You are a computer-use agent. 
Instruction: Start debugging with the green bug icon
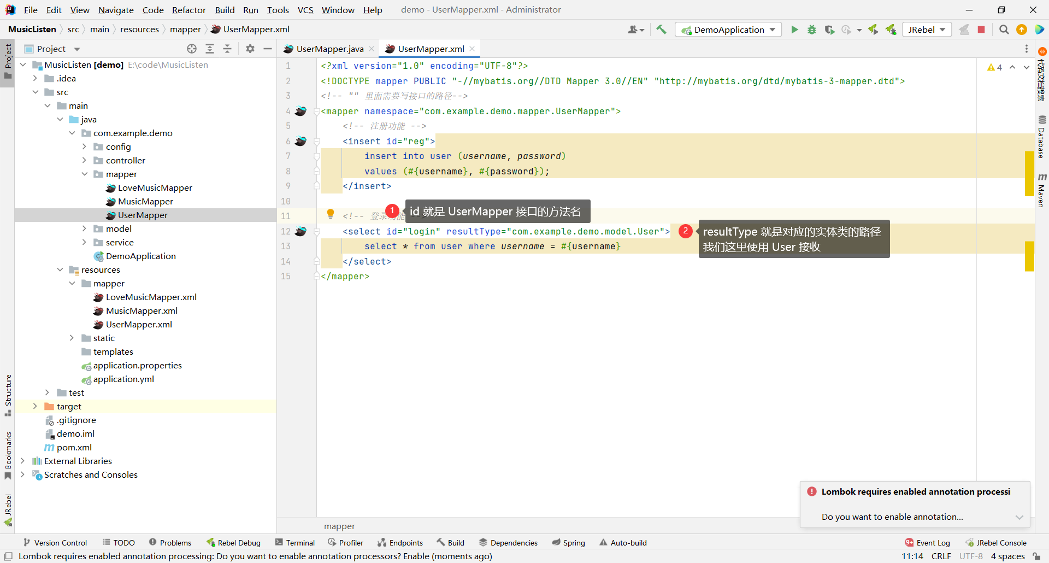coord(812,30)
